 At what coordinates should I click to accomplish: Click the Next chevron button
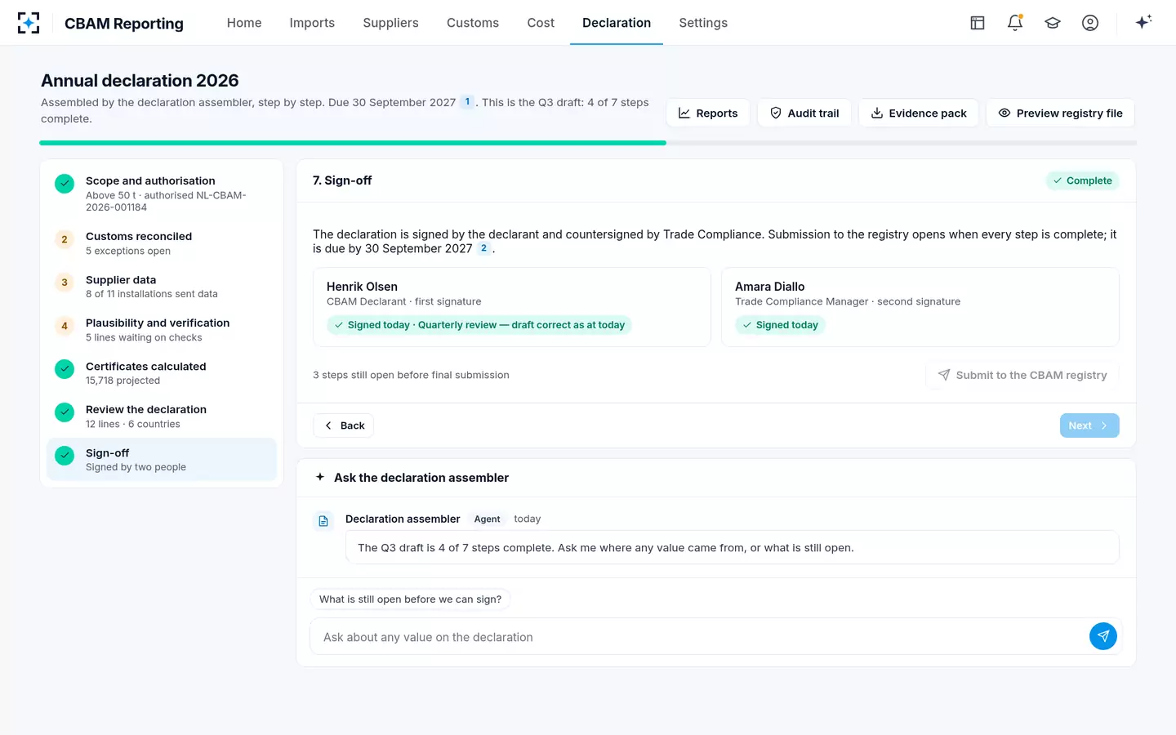(x=1089, y=425)
